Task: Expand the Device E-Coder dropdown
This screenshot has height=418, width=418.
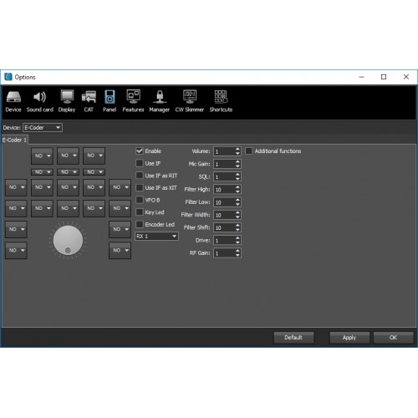Action: click(x=43, y=128)
